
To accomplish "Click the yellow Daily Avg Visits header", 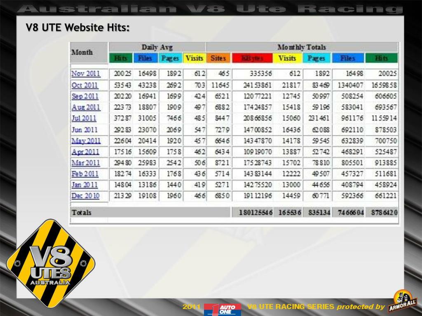I will click(x=195, y=58).
